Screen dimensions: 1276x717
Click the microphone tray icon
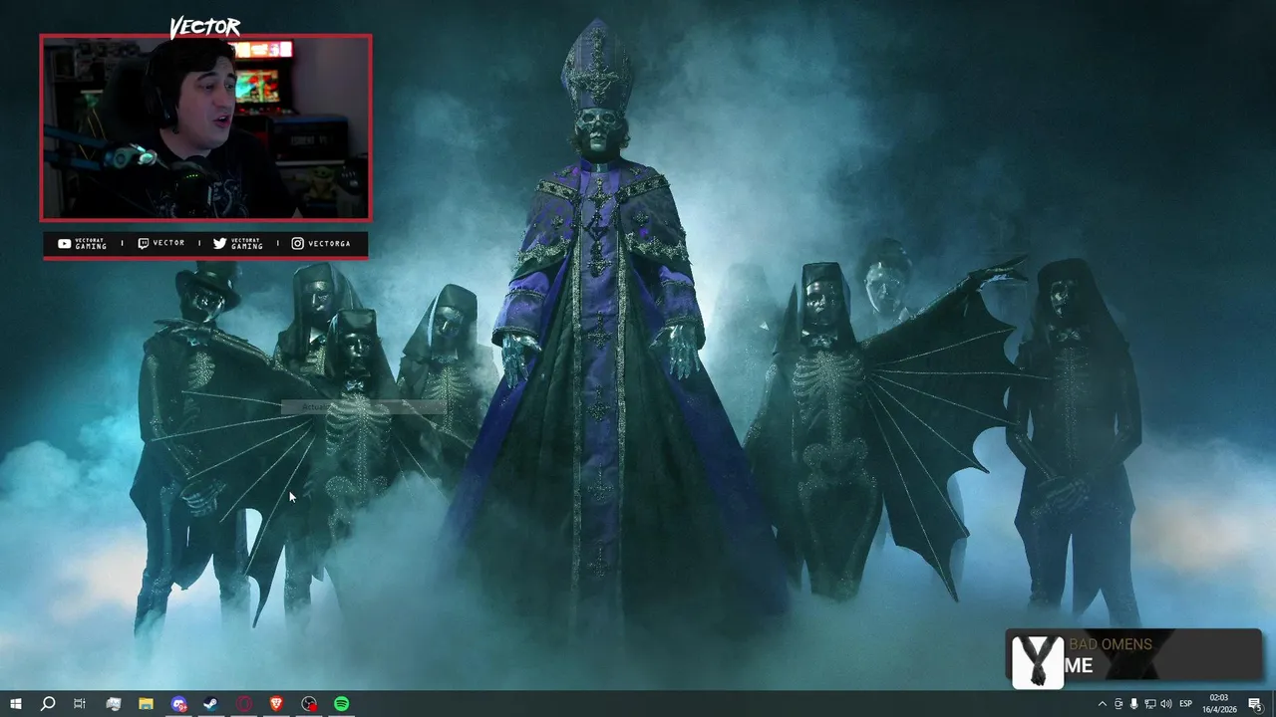(1133, 704)
